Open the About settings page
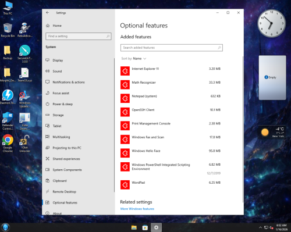 [x=57, y=213]
